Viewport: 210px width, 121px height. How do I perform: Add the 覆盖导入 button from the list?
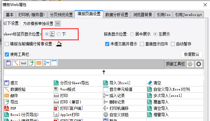coord(158,102)
